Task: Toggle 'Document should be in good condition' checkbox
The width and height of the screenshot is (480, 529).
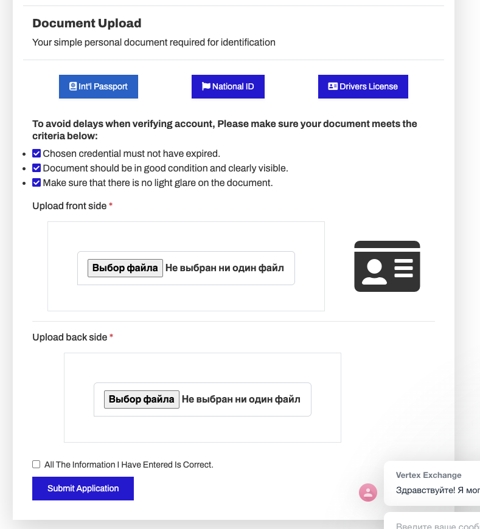Action: (x=37, y=168)
